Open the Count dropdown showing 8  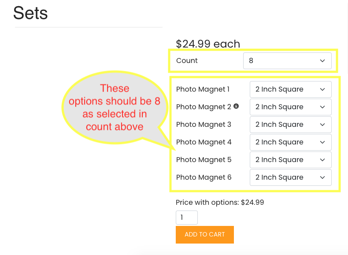click(x=287, y=61)
